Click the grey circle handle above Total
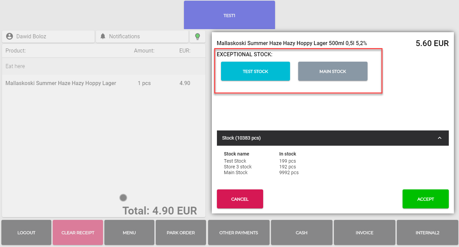Viewport: 459px width, 247px height. point(123,198)
